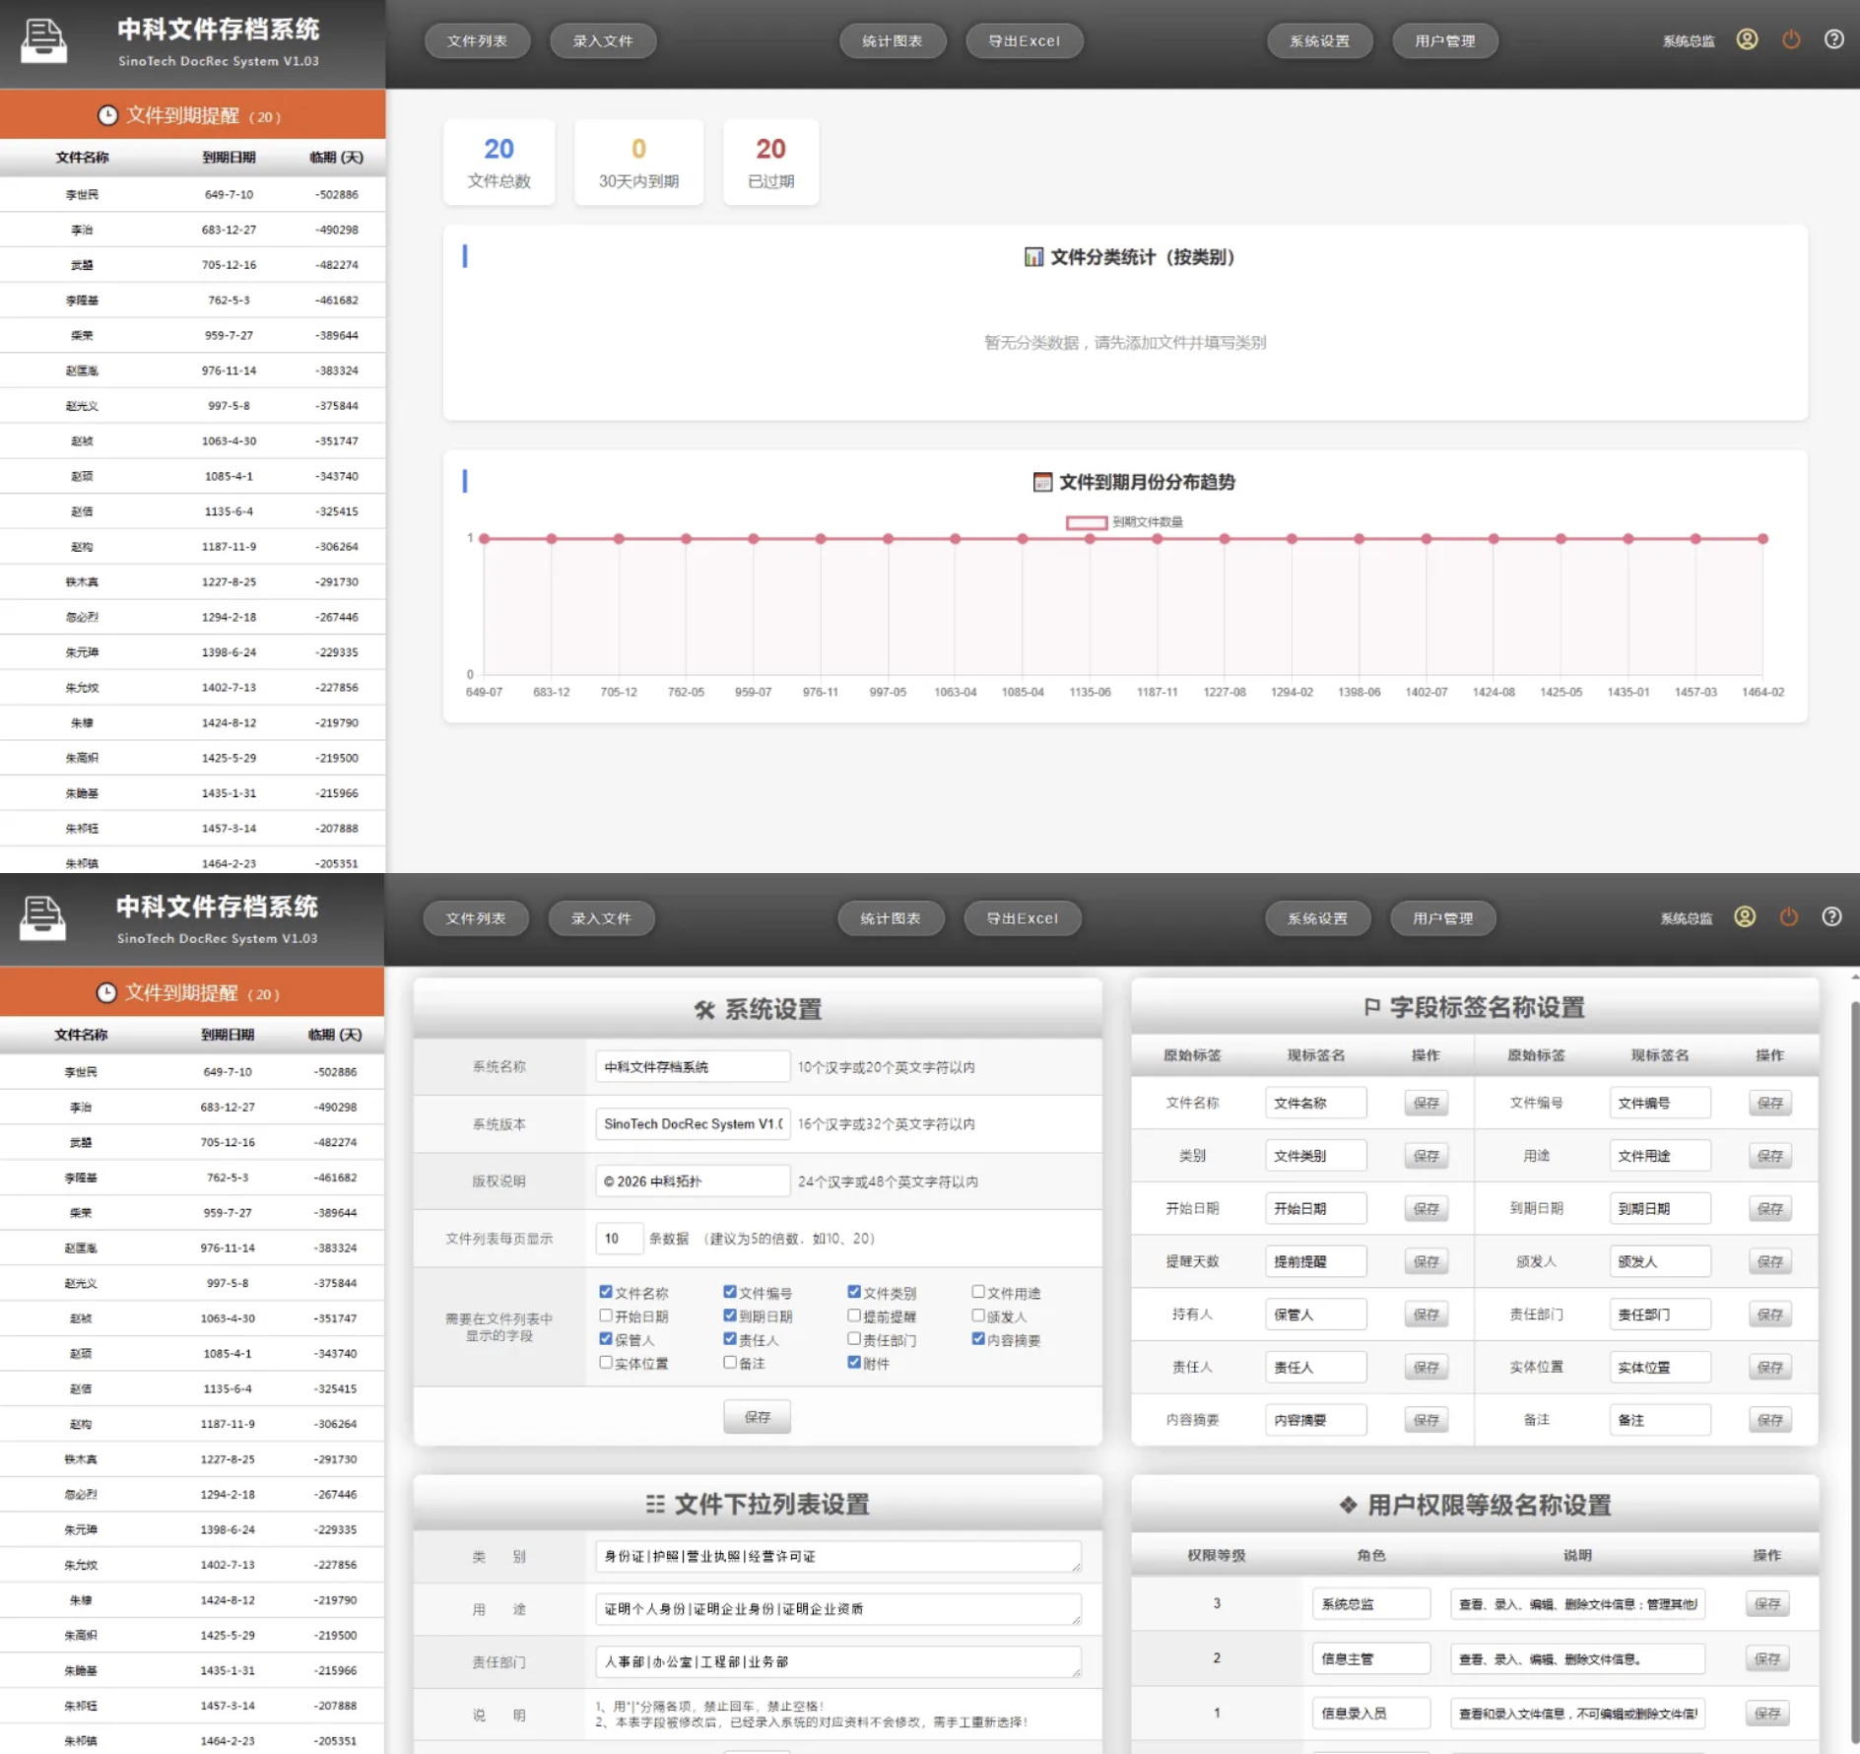Select the 铁木真 row in the system-settings view reminder list
The image size is (1860, 1754).
pos(192,1459)
